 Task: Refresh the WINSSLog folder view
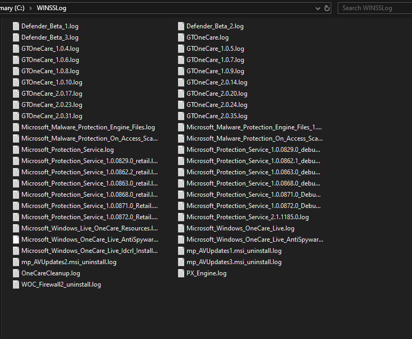[327, 8]
